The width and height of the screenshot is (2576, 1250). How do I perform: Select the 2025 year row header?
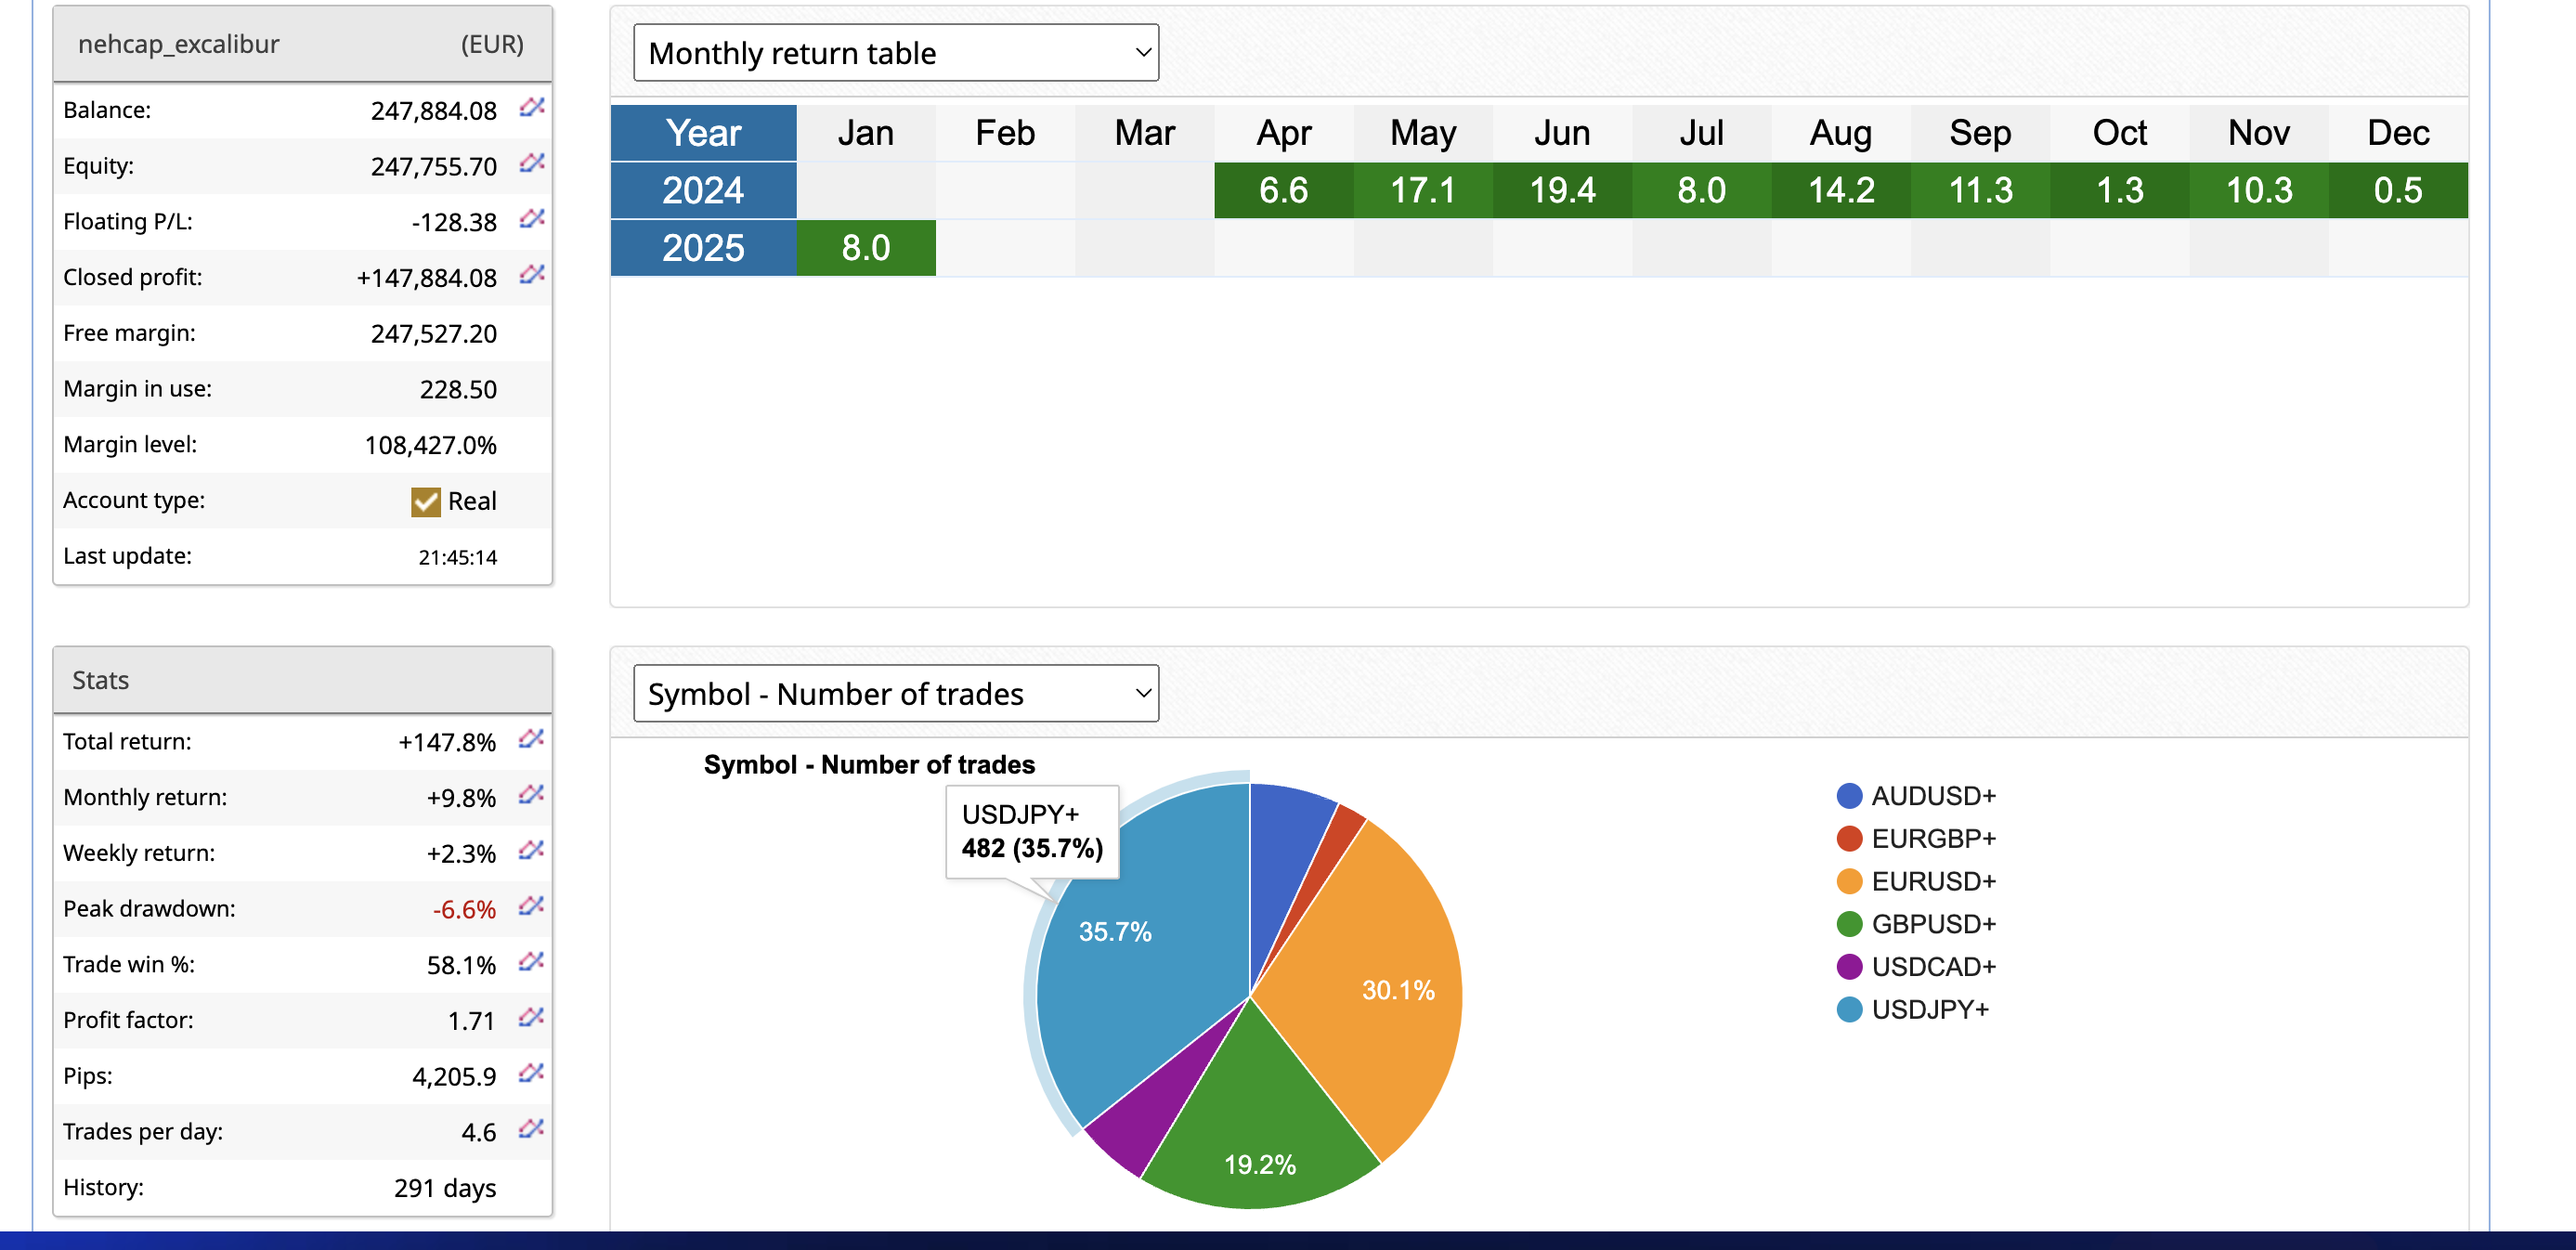[703, 248]
